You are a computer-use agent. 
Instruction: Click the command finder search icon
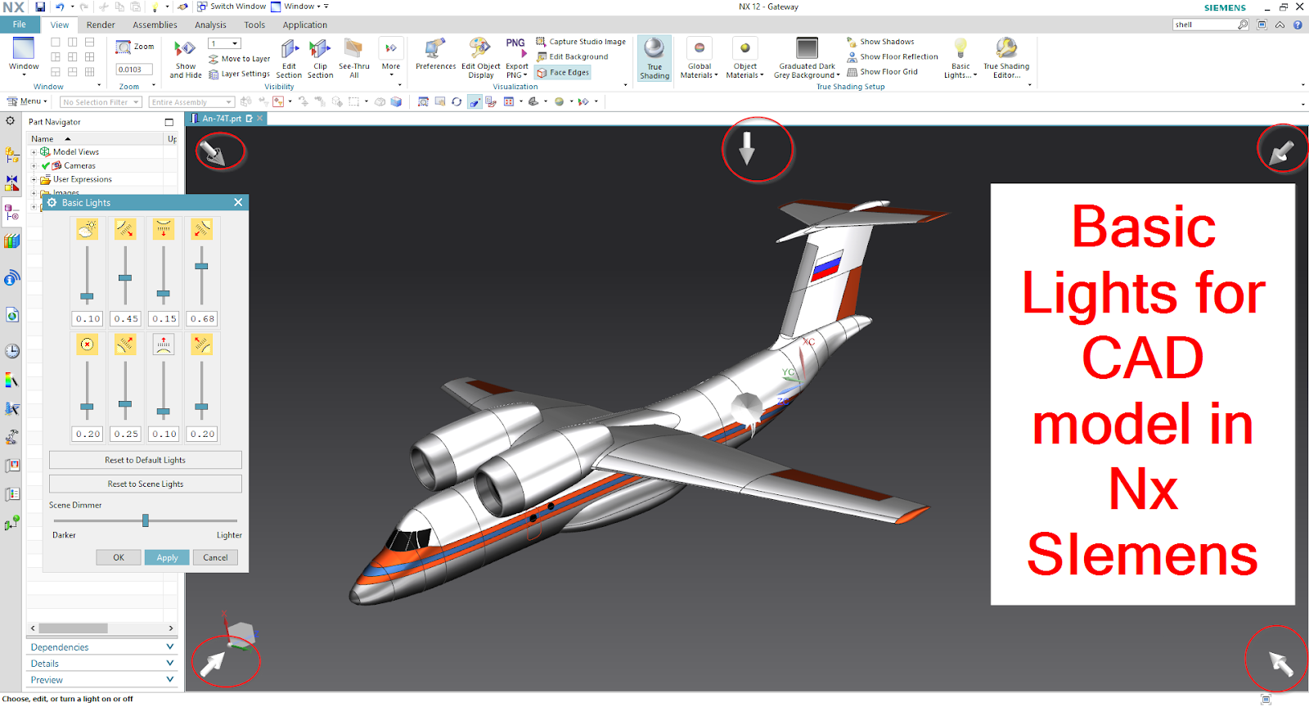pyautogui.click(x=1243, y=25)
